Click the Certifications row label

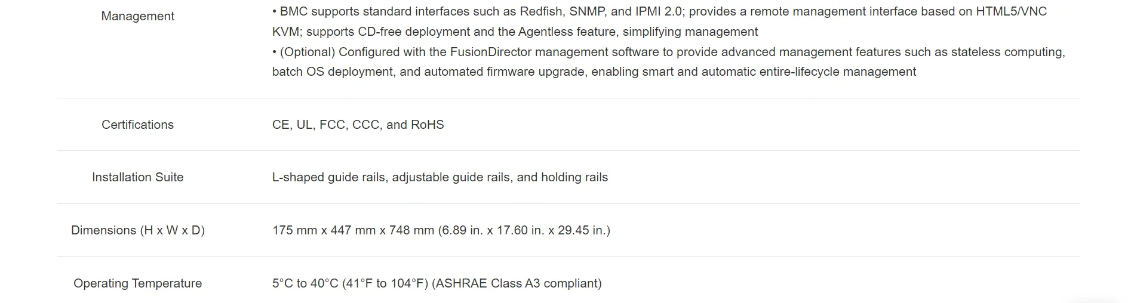pyautogui.click(x=137, y=125)
